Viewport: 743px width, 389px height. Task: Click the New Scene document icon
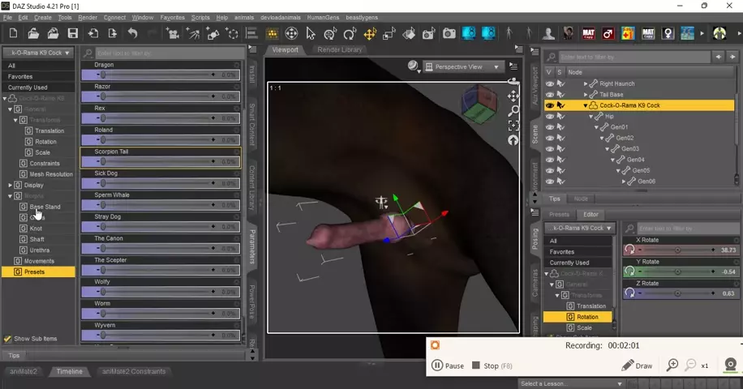(x=13, y=33)
